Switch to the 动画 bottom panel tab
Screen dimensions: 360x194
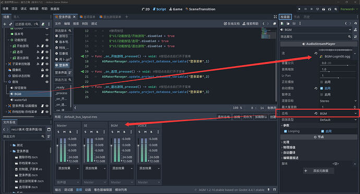(x=88, y=190)
